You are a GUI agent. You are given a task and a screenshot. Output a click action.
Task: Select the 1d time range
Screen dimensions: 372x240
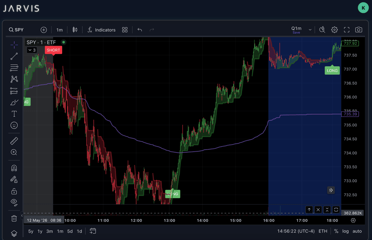79,231
